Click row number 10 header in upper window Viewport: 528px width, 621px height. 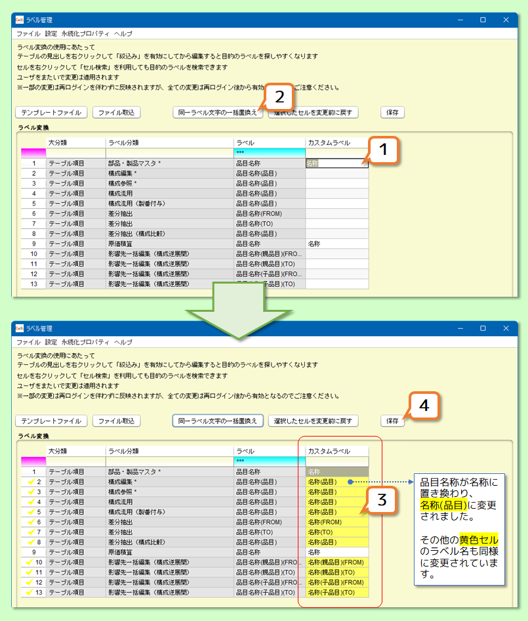click(x=33, y=254)
